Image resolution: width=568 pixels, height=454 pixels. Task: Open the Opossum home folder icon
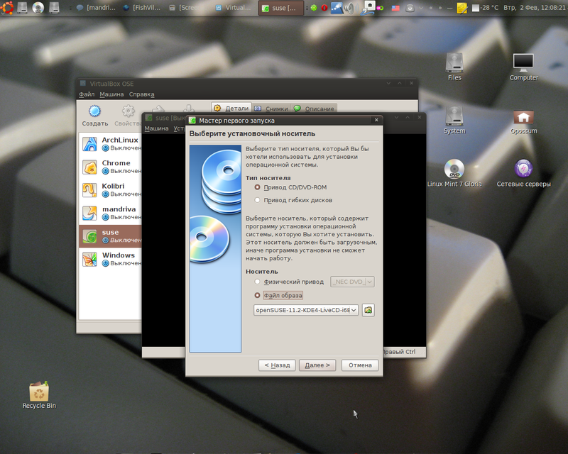[523, 118]
